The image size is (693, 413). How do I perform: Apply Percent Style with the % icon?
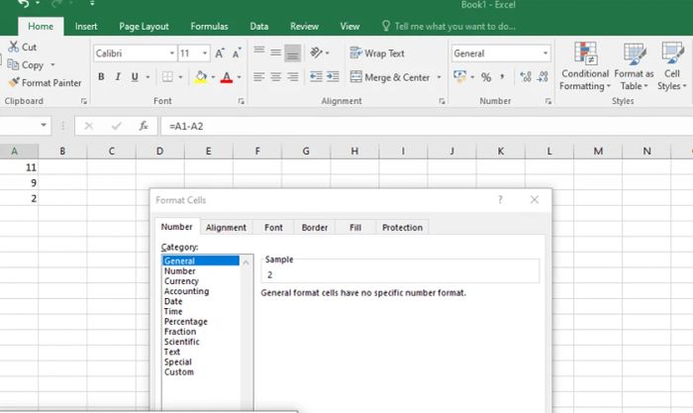point(486,77)
